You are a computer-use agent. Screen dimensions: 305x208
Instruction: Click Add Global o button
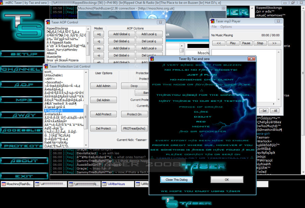pos(121,48)
